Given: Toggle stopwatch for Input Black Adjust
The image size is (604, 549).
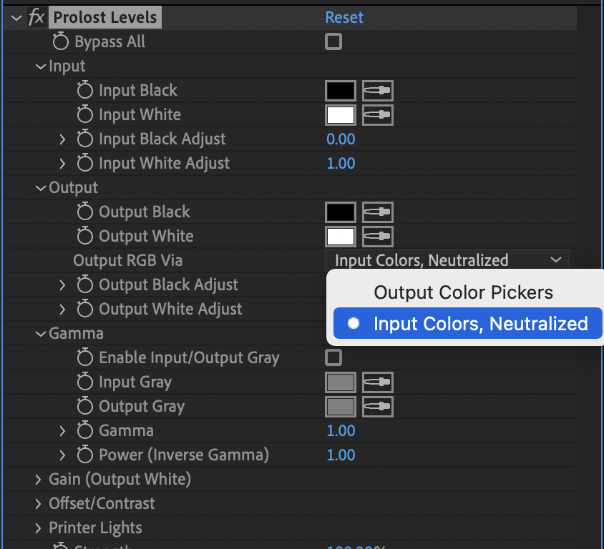Looking at the screenshot, I should pyautogui.click(x=84, y=139).
